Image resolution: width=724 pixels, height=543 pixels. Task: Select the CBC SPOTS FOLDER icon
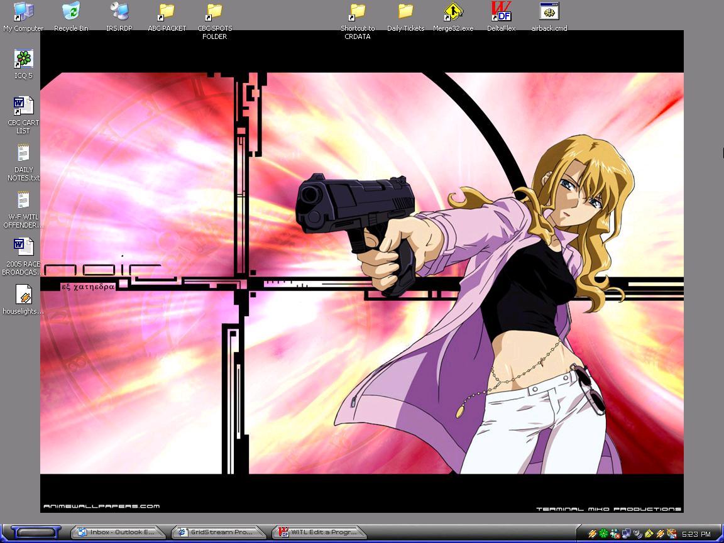pyautogui.click(x=214, y=12)
